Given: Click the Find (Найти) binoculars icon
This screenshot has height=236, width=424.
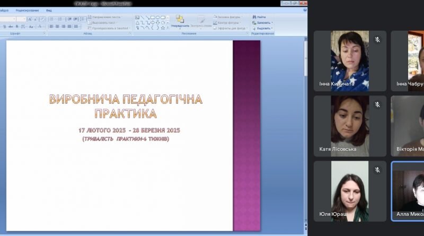Looking at the screenshot, I should (254, 17).
